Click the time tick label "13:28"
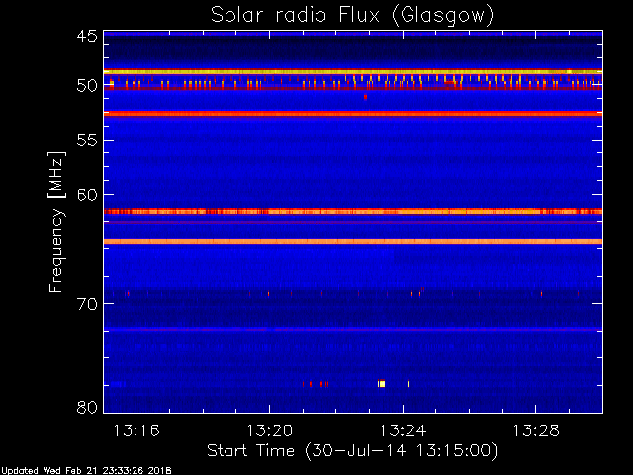The image size is (633, 475). pyautogui.click(x=536, y=430)
